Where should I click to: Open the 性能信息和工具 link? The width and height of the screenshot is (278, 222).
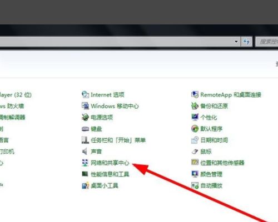point(110,174)
